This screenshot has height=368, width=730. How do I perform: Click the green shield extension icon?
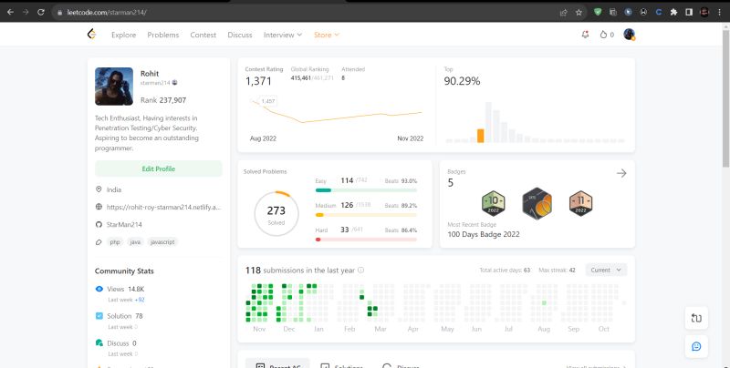(x=598, y=13)
